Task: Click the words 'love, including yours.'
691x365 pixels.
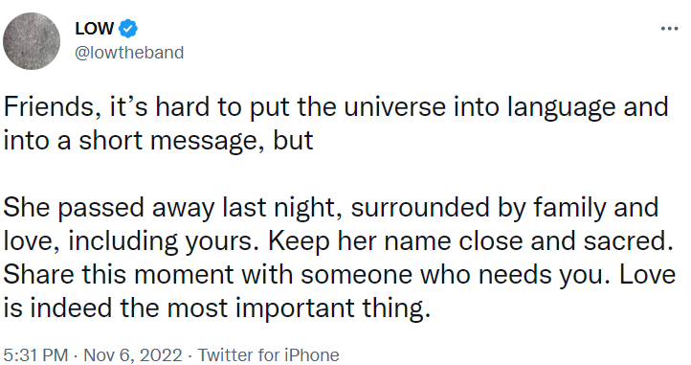Action: 131,241
